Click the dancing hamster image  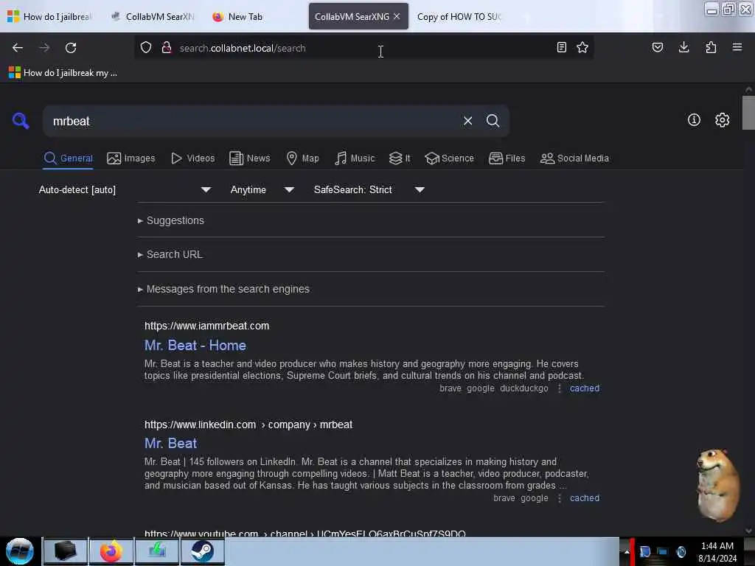point(717,485)
